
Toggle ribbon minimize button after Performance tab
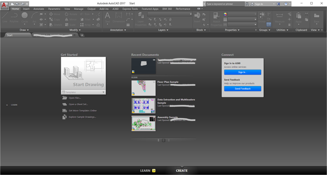(x=199, y=9)
